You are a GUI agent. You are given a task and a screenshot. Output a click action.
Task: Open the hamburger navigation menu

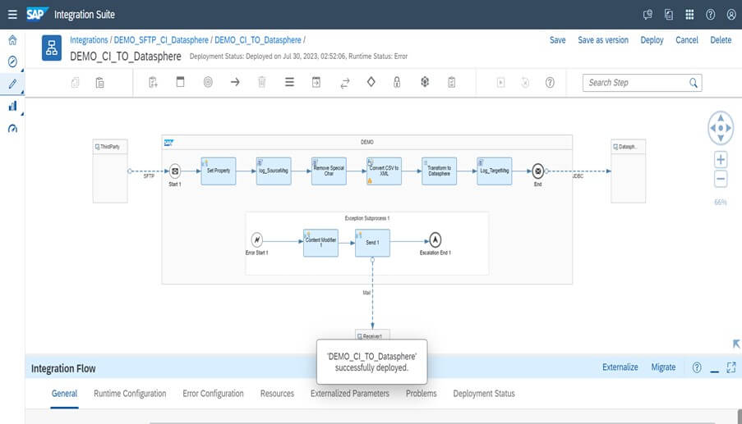pos(12,15)
